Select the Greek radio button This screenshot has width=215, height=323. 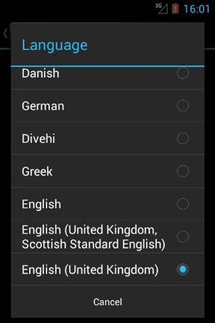183,171
